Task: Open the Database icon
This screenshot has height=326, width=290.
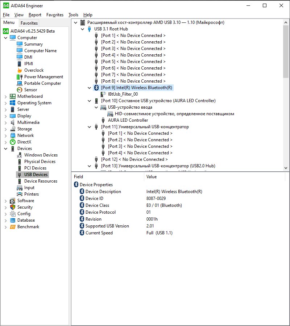Action: (13, 220)
